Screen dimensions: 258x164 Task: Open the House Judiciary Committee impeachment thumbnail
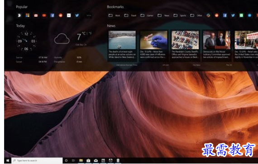click(216, 40)
